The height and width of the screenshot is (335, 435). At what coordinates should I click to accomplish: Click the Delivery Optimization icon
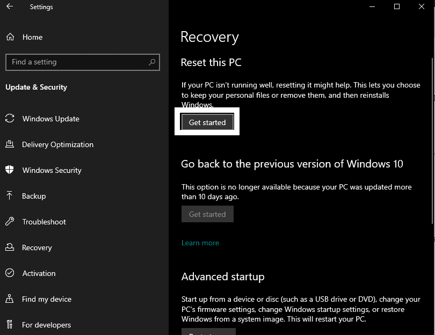10,144
